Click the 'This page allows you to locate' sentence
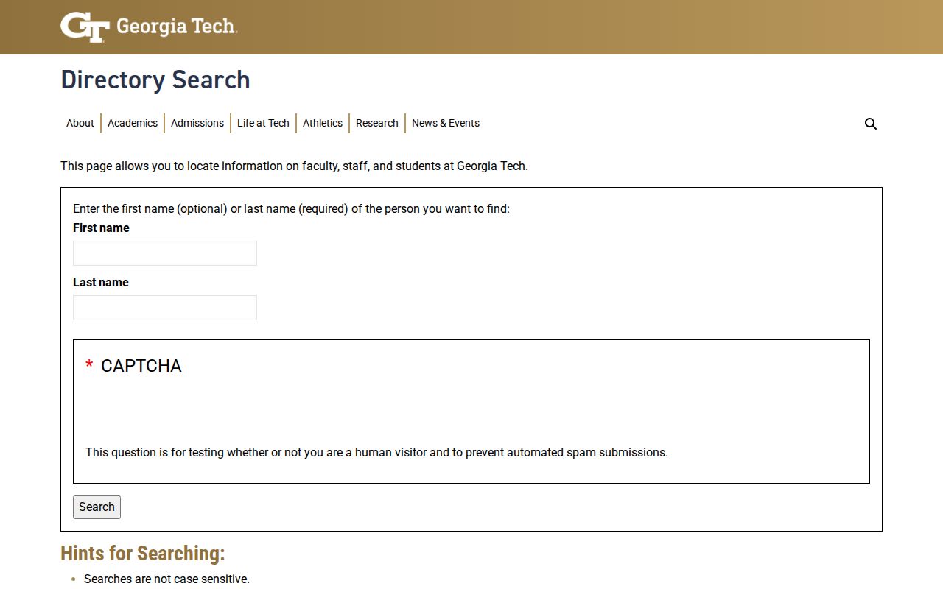The width and height of the screenshot is (943, 589). (x=294, y=166)
